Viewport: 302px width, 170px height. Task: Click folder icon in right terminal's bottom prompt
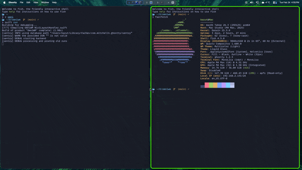point(153,89)
